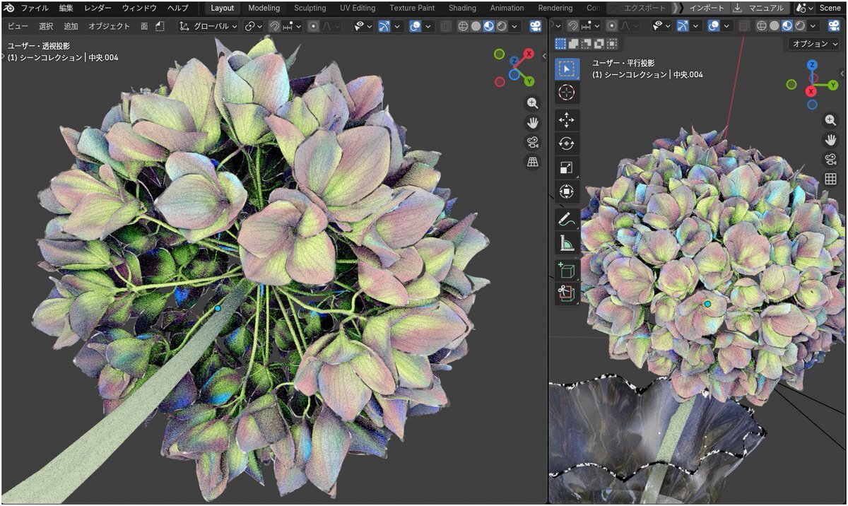Image resolution: width=848 pixels, height=506 pixels.
Task: Select the Scale tool
Action: click(567, 167)
